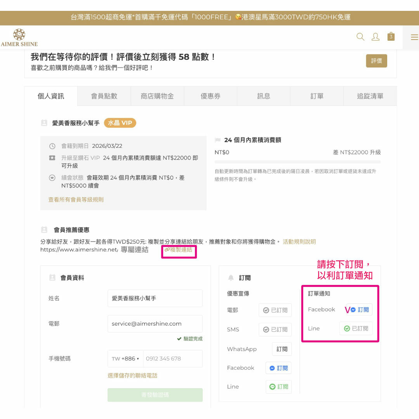Subscribe to WhatsApp promotions
419x419 pixels.
[x=282, y=349]
